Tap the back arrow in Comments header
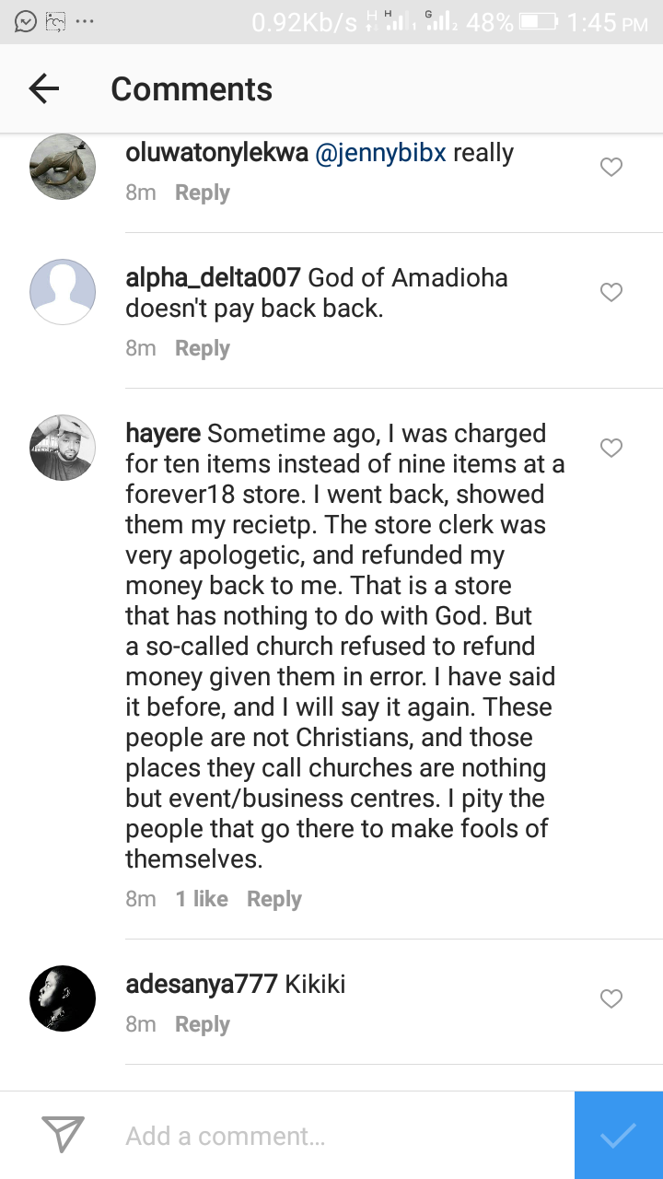The width and height of the screenshot is (663, 1179). (x=43, y=88)
